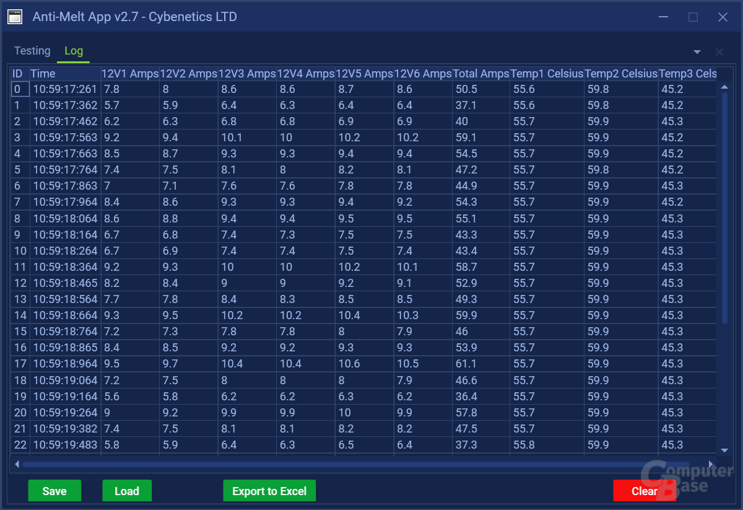
Task: Click the 12V3 Amps column header
Action: coord(247,73)
